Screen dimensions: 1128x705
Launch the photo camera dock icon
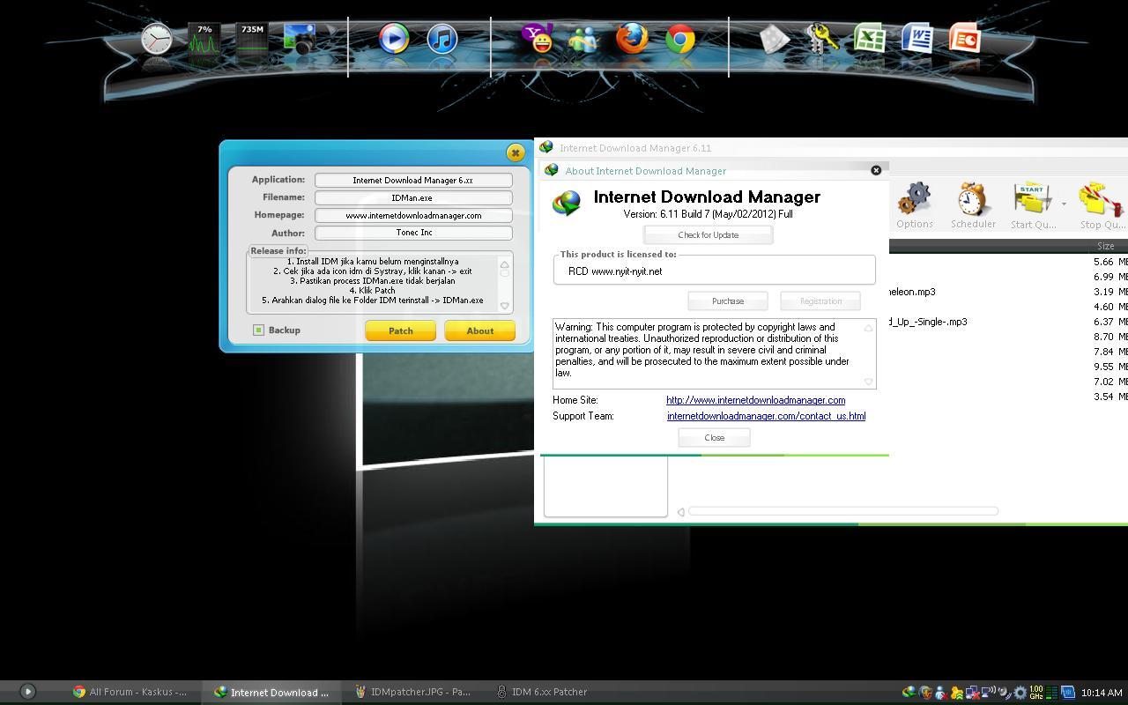(x=300, y=40)
